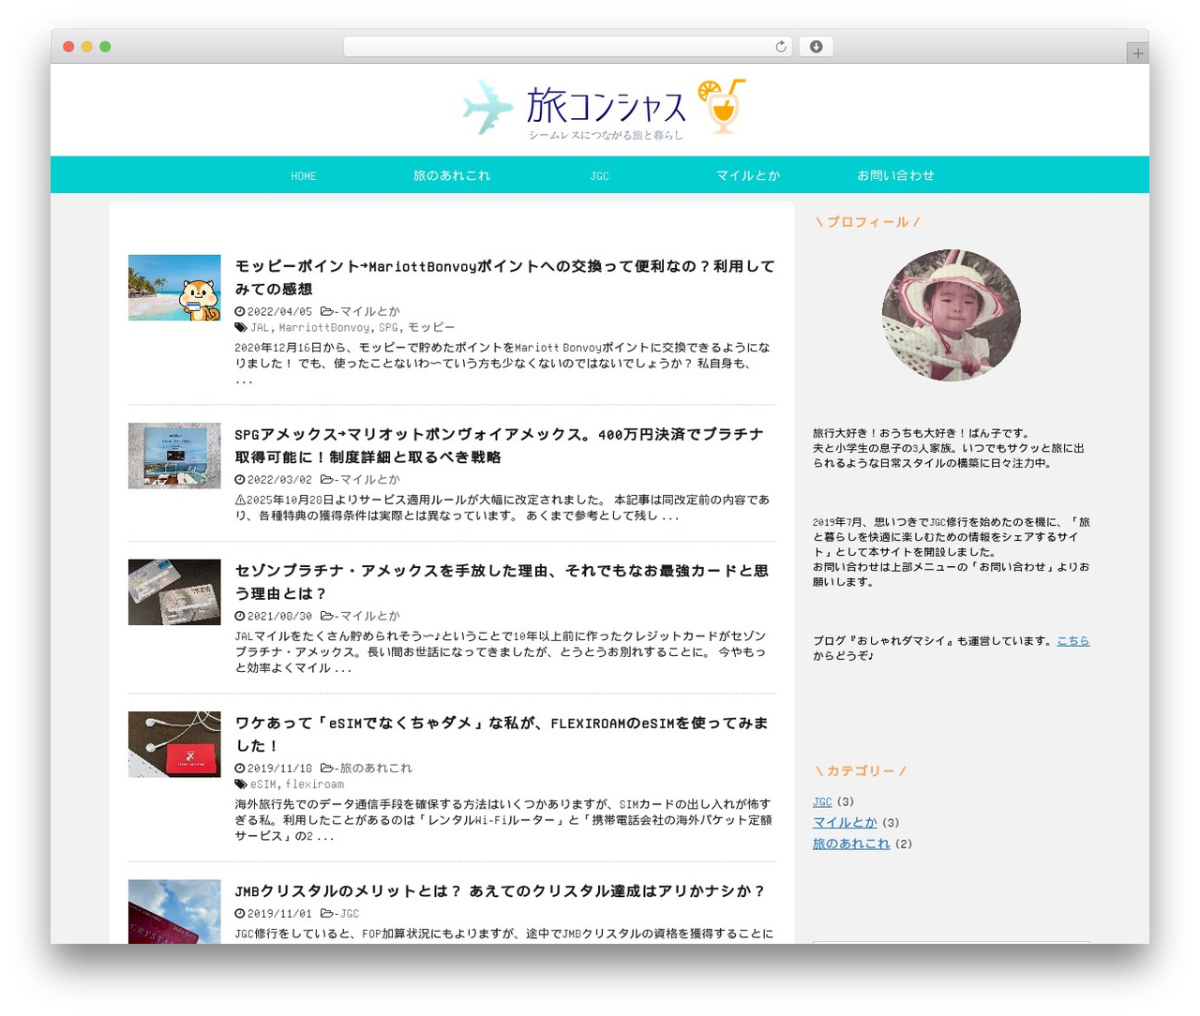Open browser downloads button
Screen dimensions: 1200x1016
[816, 47]
